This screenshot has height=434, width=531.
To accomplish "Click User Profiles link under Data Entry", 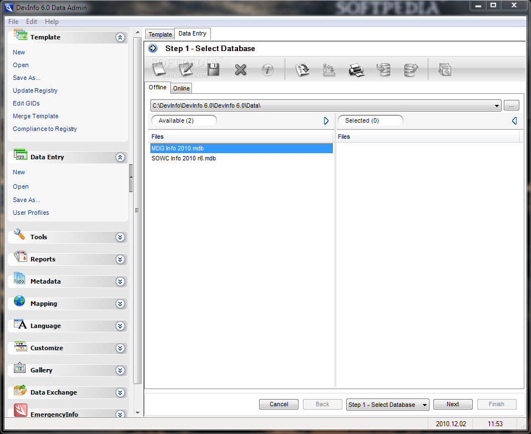I will (31, 213).
